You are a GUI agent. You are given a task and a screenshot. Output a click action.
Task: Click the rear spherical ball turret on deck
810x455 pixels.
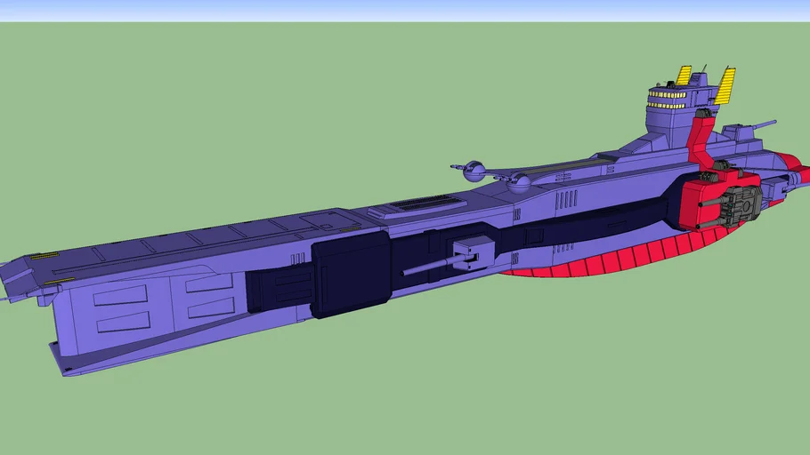coord(522,184)
